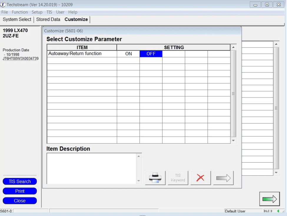Switch to the Stored Data tab
The width and height of the screenshot is (287, 216).
click(48, 19)
